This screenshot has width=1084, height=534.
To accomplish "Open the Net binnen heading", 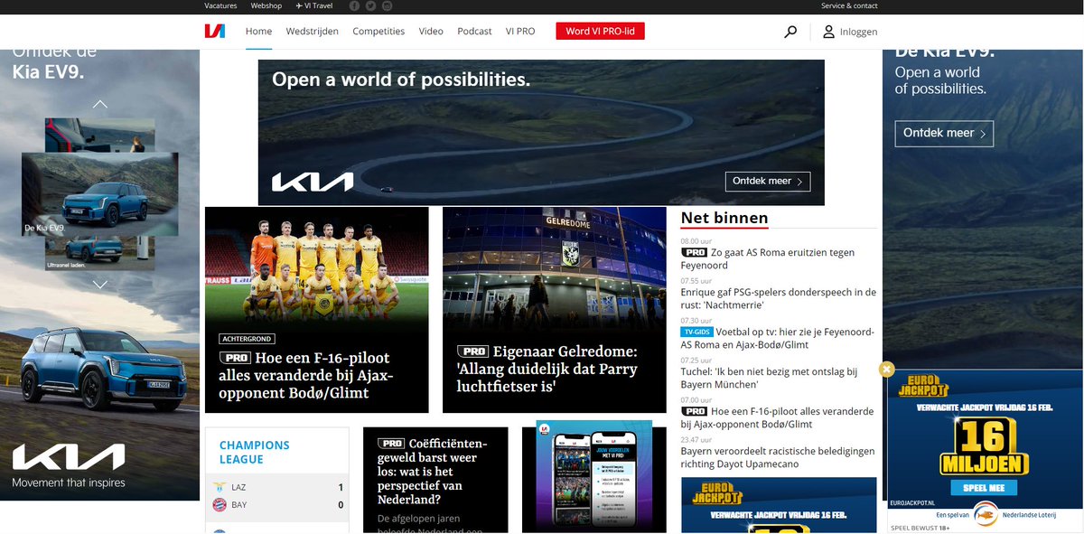I will (x=724, y=218).
